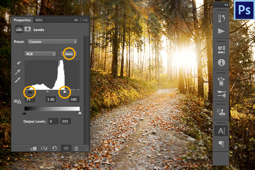Open the Clone Source stamp icon
255x170 pixels.
tap(221, 112)
